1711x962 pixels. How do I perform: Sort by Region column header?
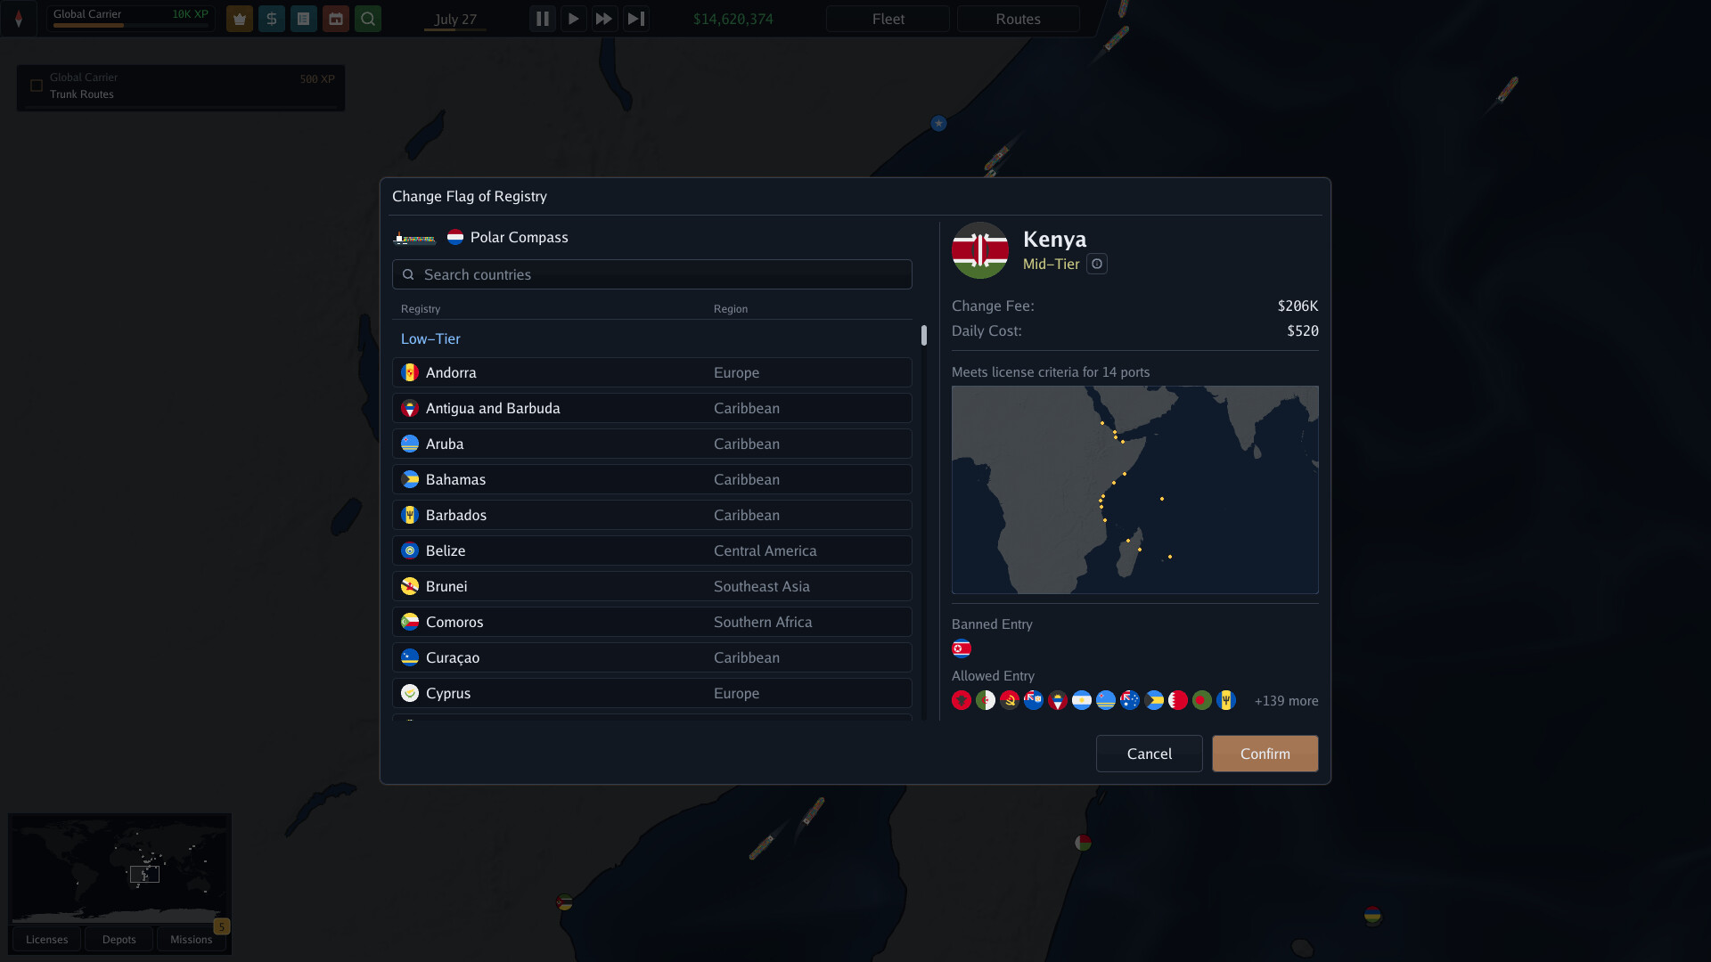[731, 309]
